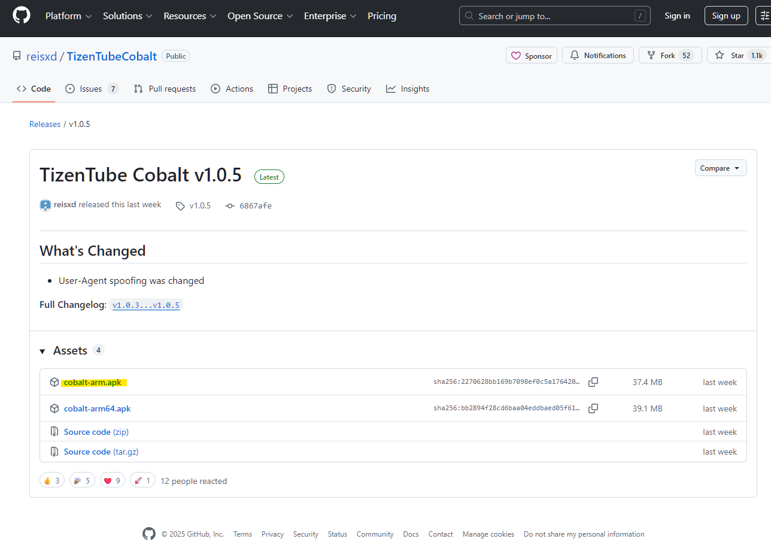Open the footer Status link
This screenshot has height=548, width=771.
pos(338,534)
